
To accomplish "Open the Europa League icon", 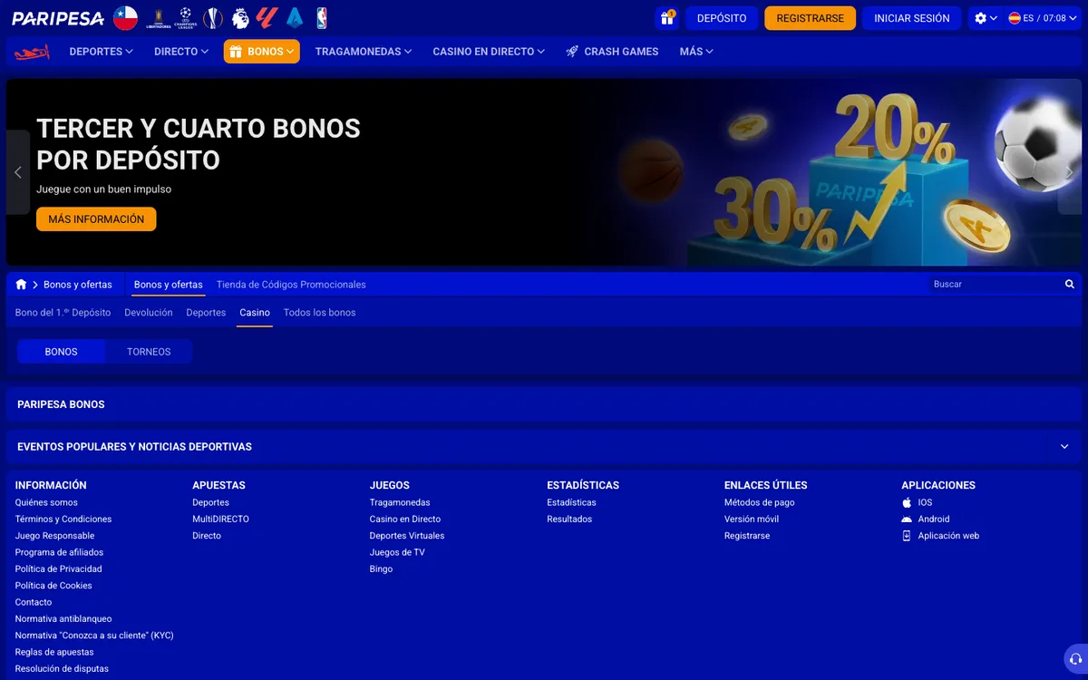I will 213,18.
